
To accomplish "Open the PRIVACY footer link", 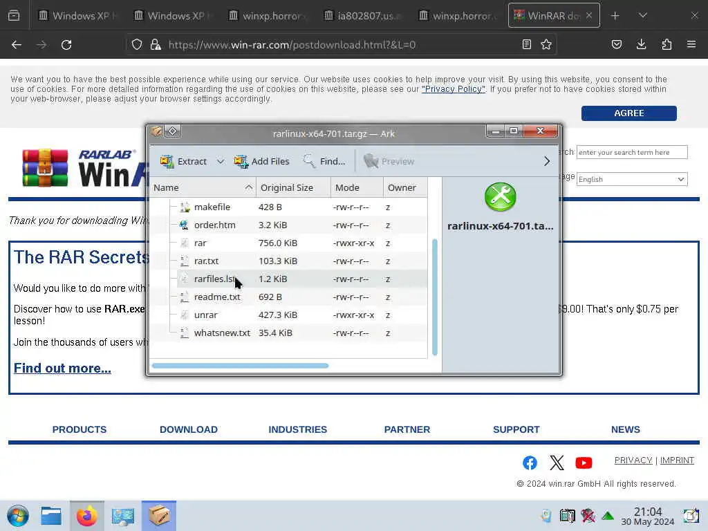I will 633,460.
